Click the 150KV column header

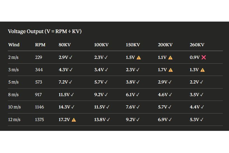[133, 45]
